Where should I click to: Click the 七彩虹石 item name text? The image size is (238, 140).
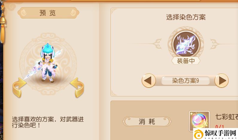[227, 117]
